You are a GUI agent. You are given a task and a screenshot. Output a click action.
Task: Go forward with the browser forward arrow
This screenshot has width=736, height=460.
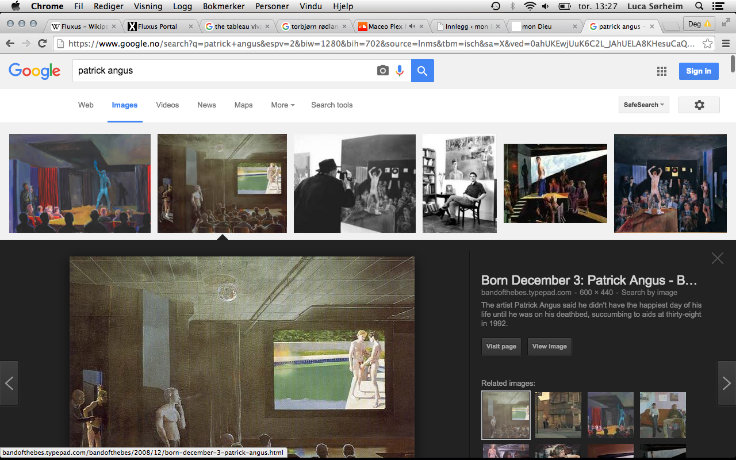26,43
